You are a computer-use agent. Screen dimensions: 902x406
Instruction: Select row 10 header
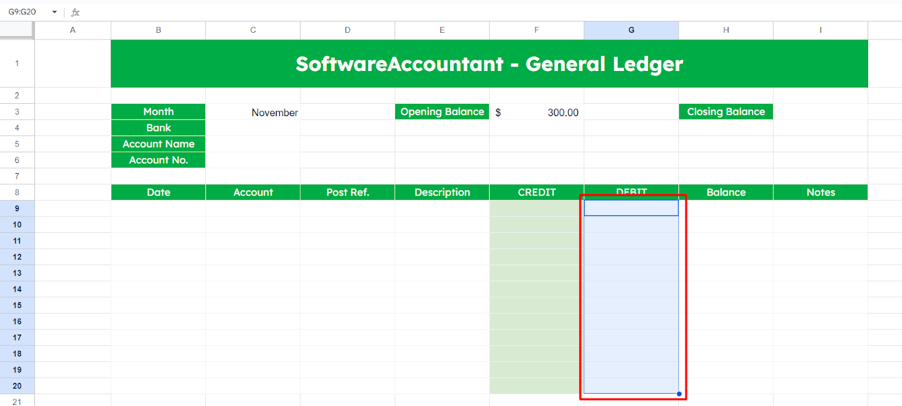pos(17,224)
